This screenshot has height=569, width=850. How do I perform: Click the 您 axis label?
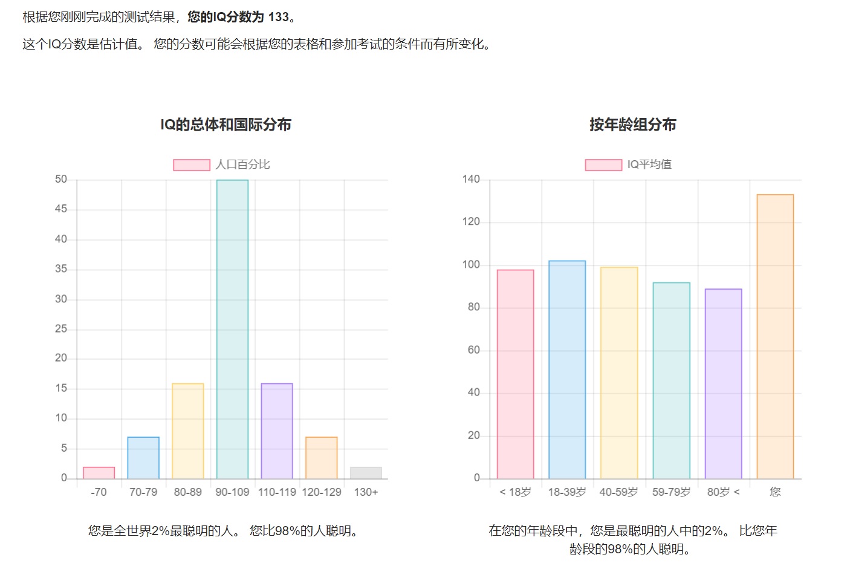click(775, 492)
